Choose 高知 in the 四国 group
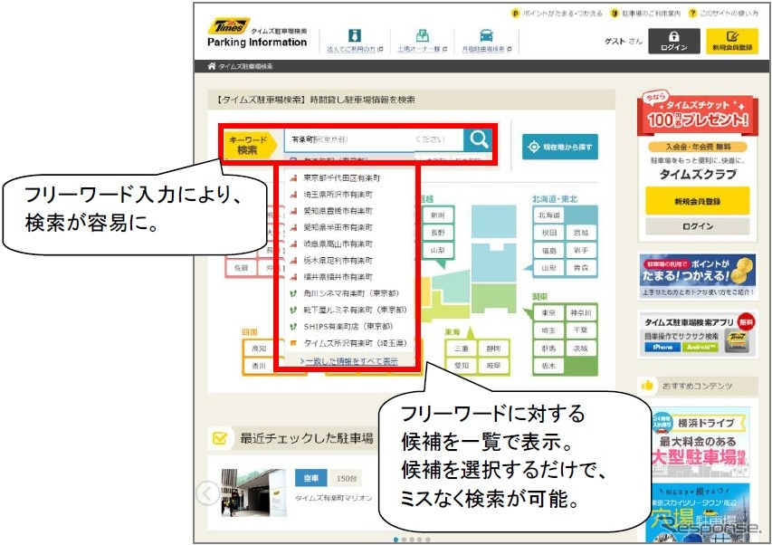This screenshot has height=545, width=772. tap(259, 349)
